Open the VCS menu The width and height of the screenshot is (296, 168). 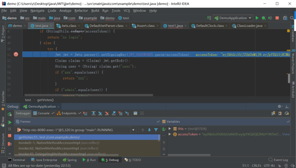coord(127,11)
